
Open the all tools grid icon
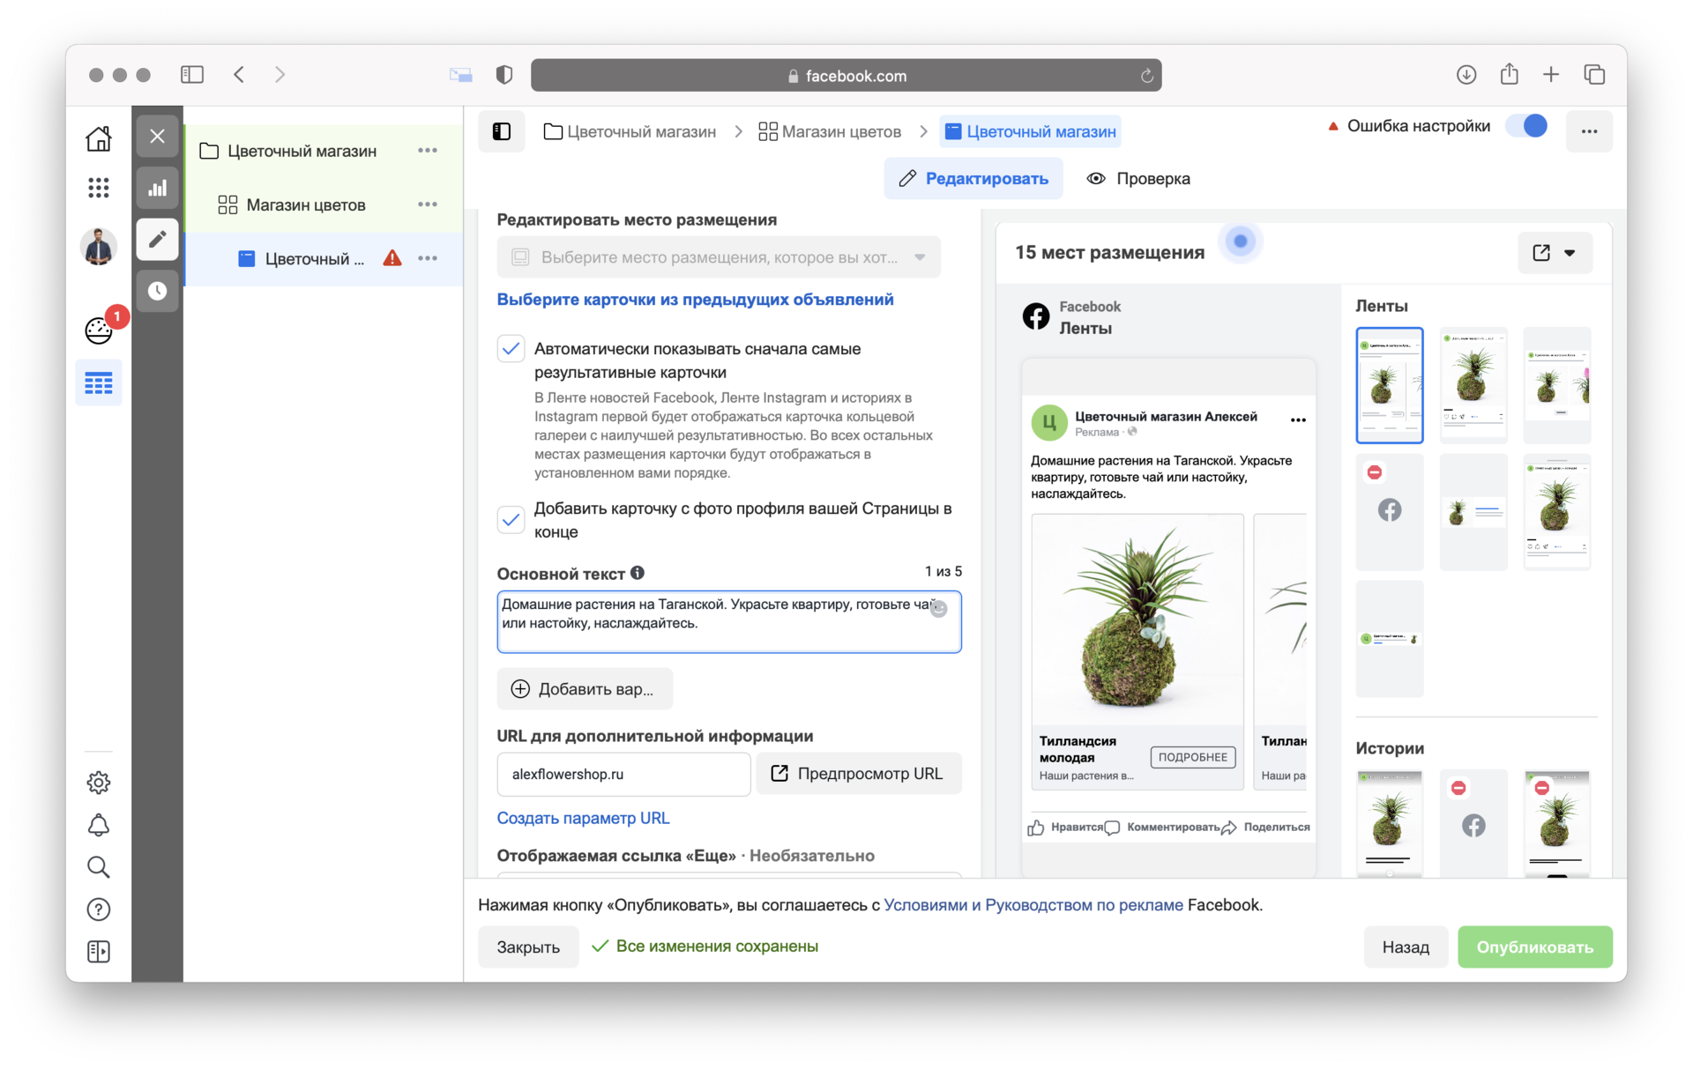click(x=98, y=187)
